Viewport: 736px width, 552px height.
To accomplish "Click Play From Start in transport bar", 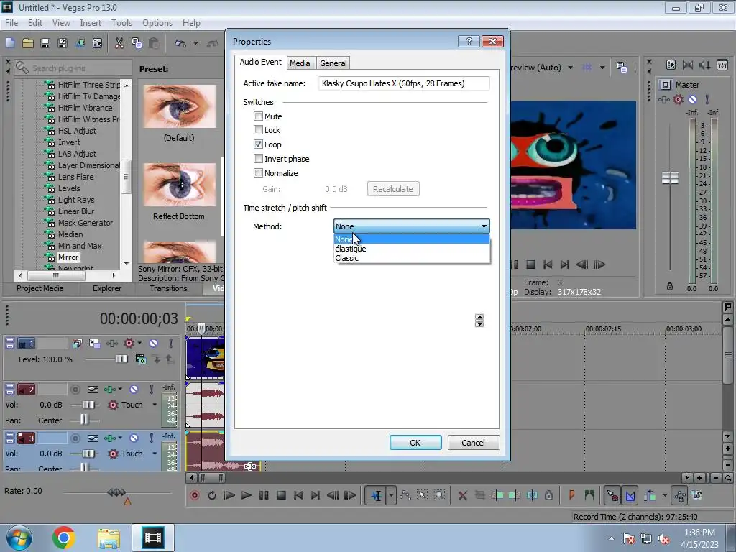I will click(x=229, y=495).
